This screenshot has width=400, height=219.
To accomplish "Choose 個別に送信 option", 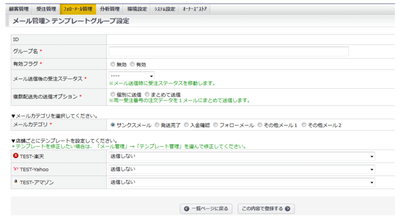I will point(113,94).
